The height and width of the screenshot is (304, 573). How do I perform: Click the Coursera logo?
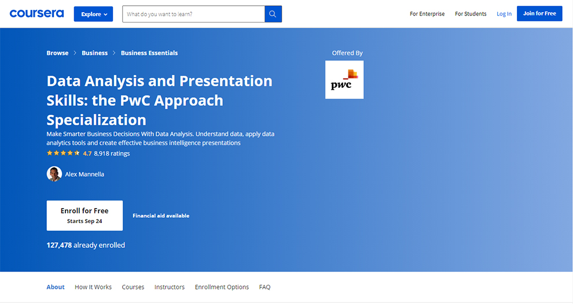[36, 13]
